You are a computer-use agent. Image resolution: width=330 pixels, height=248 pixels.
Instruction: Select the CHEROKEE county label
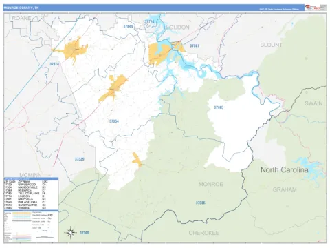(203, 233)
